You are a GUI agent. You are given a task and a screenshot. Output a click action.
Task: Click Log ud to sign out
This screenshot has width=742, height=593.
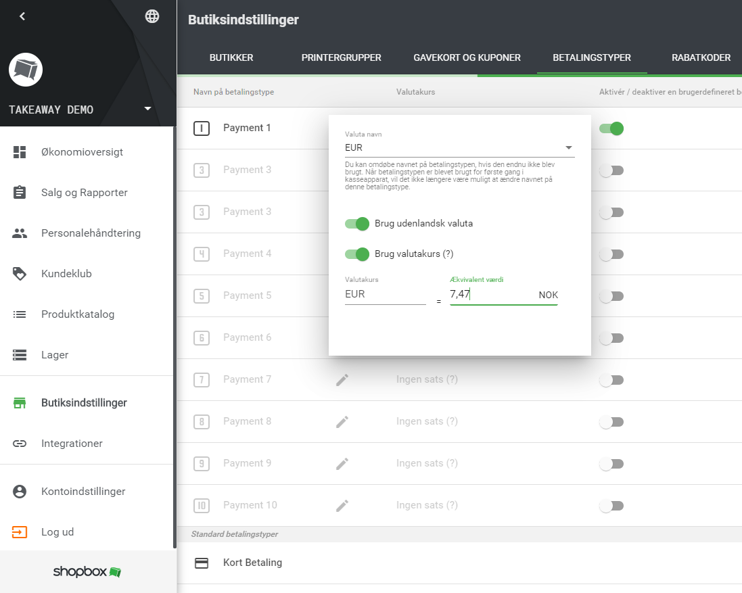[x=57, y=532]
